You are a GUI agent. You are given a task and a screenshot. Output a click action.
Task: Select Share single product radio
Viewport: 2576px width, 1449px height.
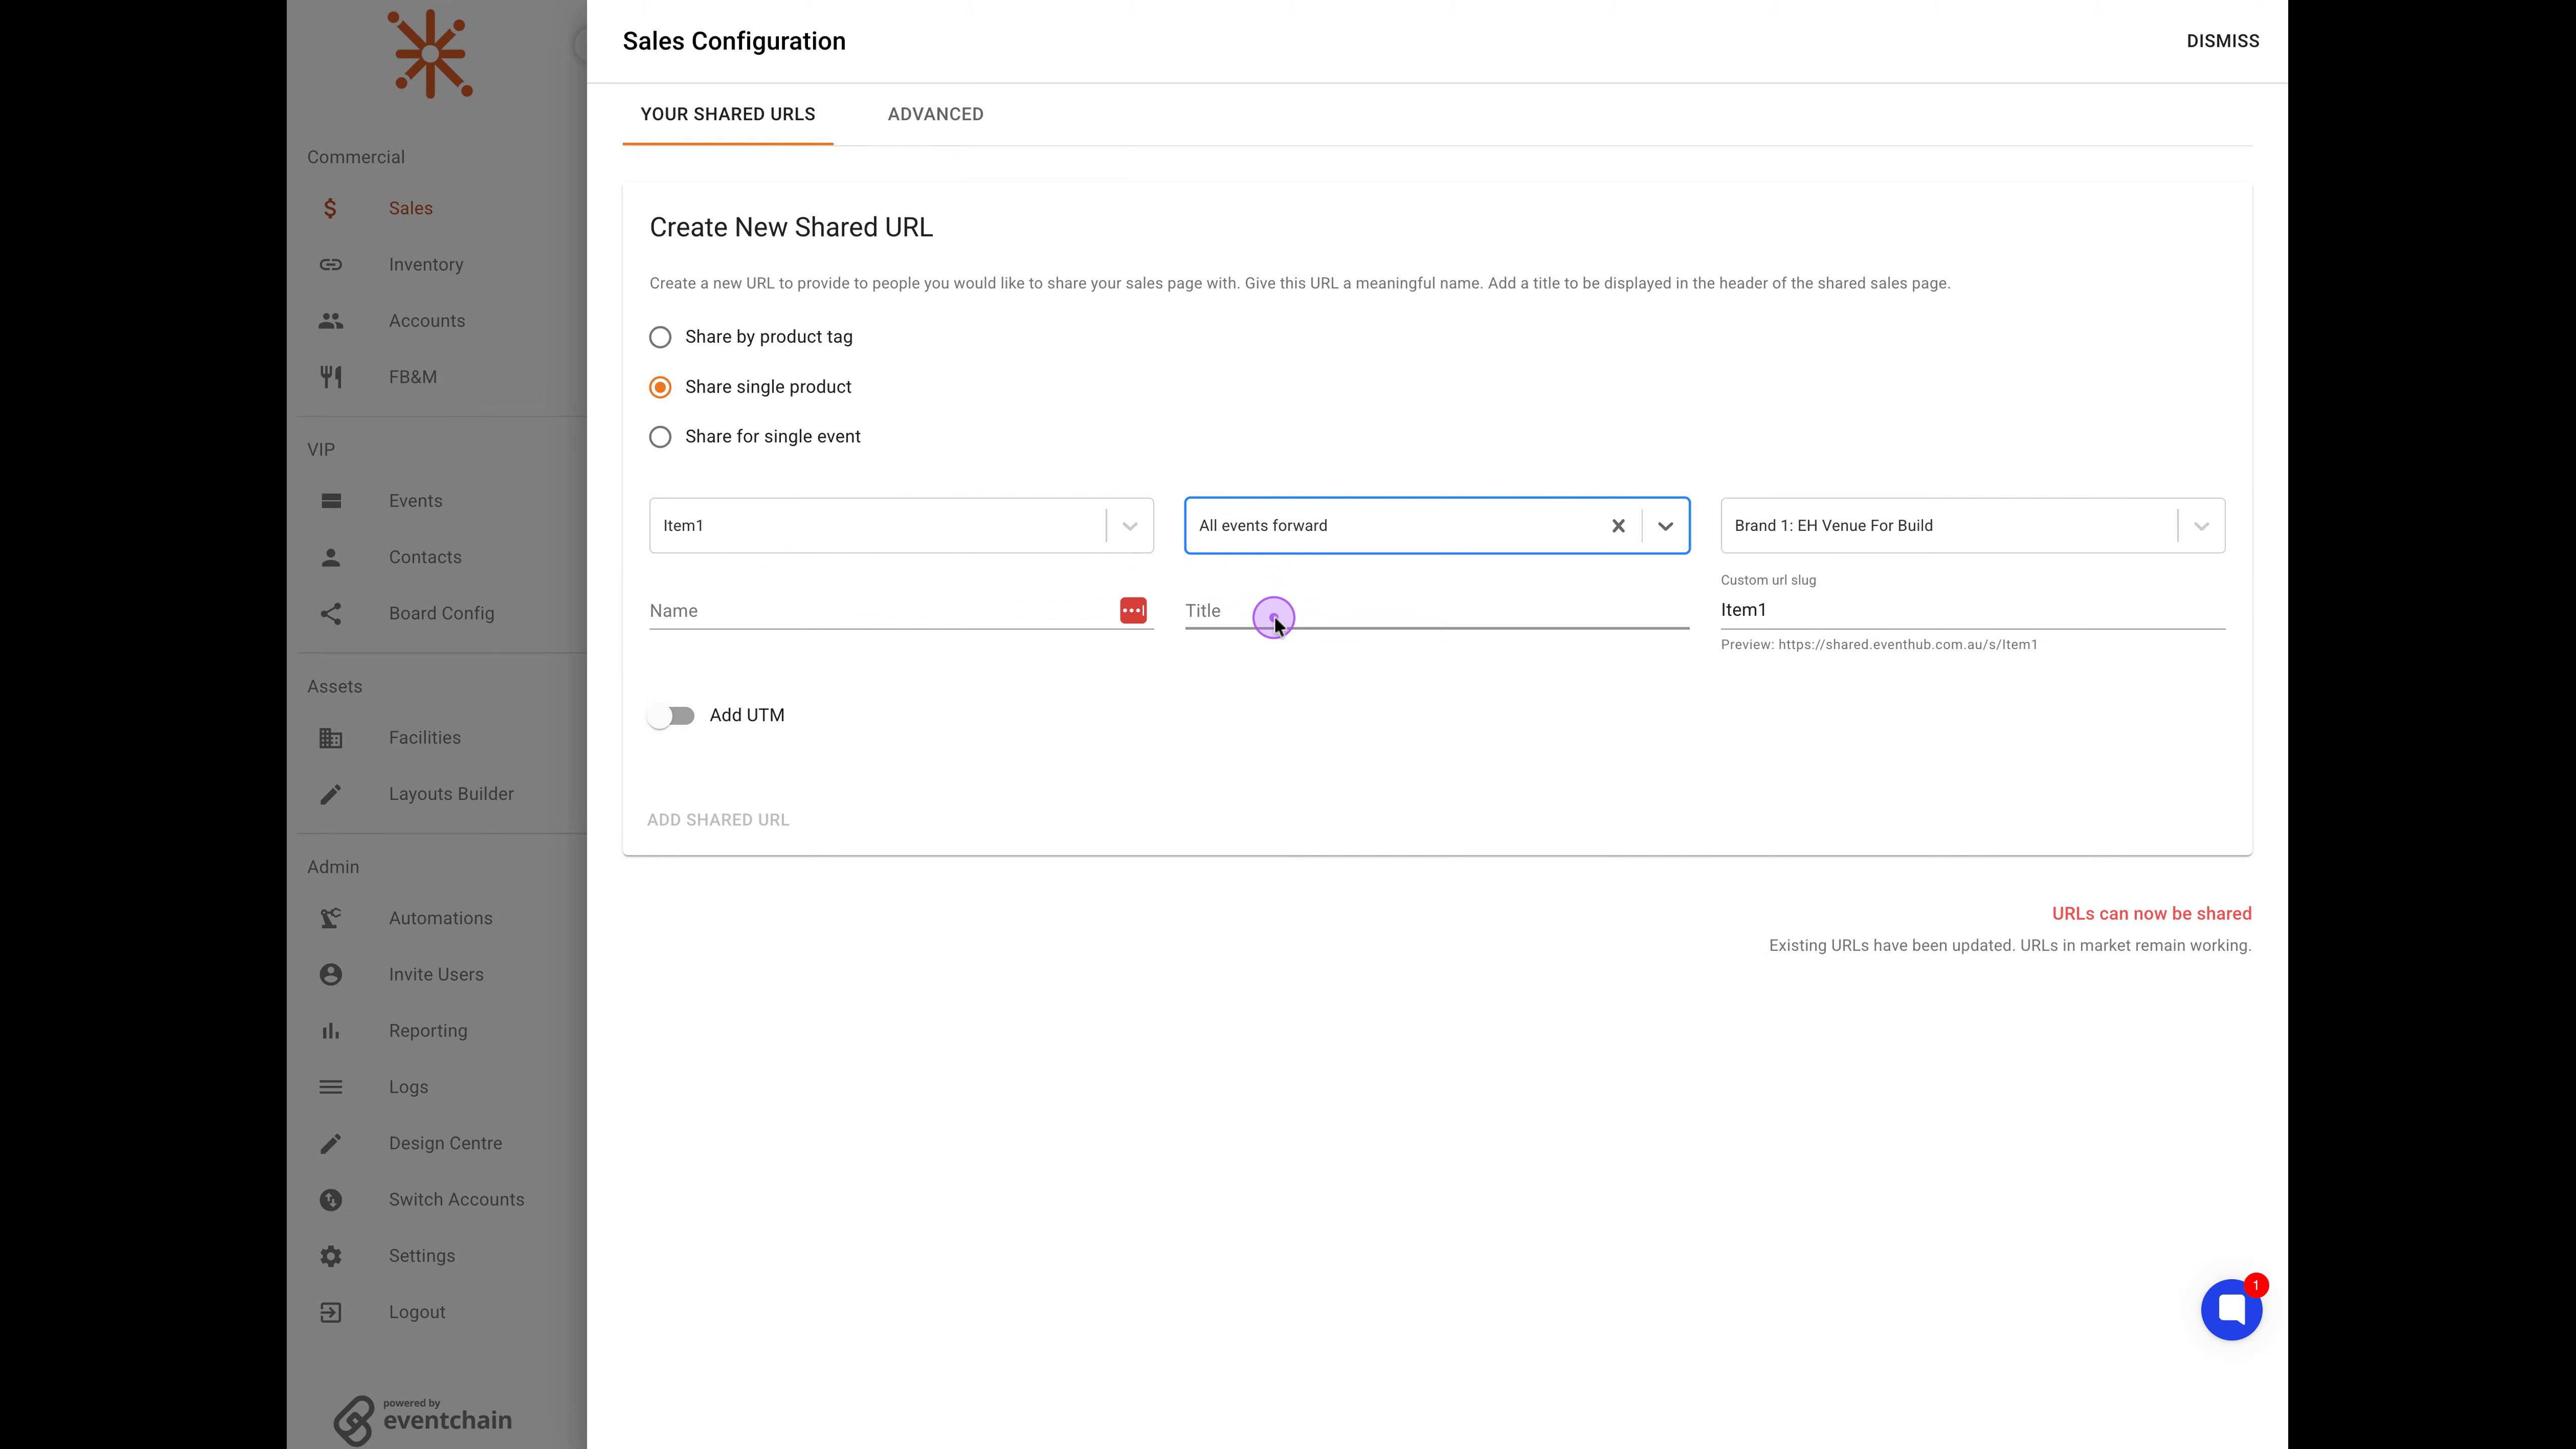660,387
